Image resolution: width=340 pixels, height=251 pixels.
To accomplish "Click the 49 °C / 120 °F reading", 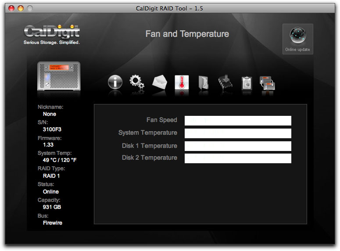I will (60, 160).
